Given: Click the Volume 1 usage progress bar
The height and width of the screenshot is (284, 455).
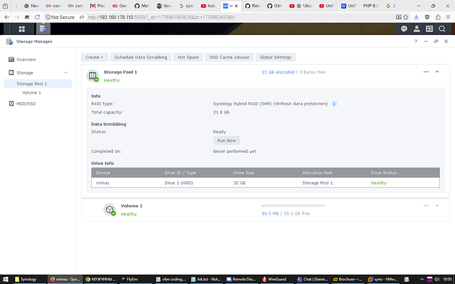Looking at the screenshot, I should [293, 206].
